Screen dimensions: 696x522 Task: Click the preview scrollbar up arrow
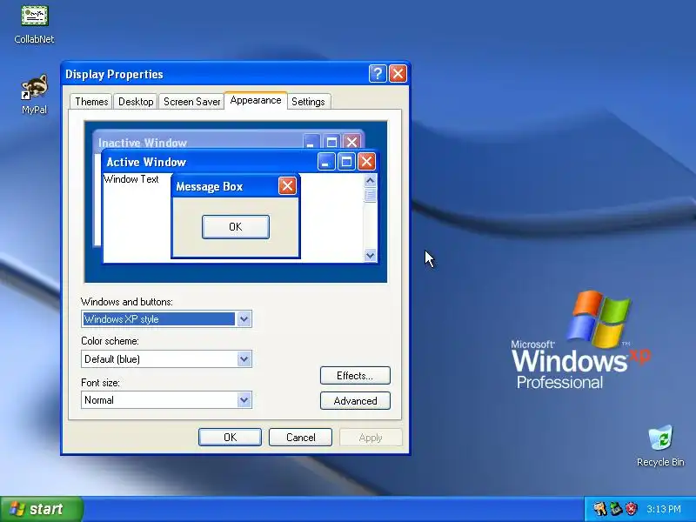[371, 180]
